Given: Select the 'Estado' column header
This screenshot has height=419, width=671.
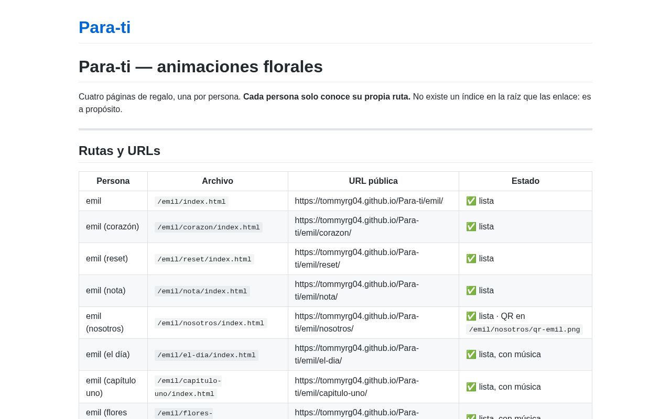Looking at the screenshot, I should 525,181.
